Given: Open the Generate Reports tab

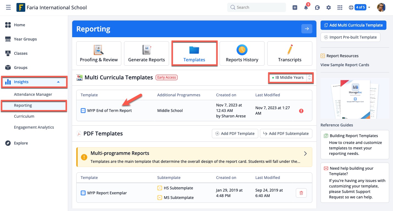Looking at the screenshot, I should point(146,54).
